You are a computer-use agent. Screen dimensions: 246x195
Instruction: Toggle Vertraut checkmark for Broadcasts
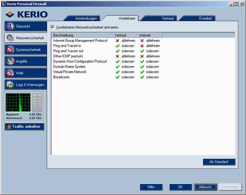tap(117, 77)
